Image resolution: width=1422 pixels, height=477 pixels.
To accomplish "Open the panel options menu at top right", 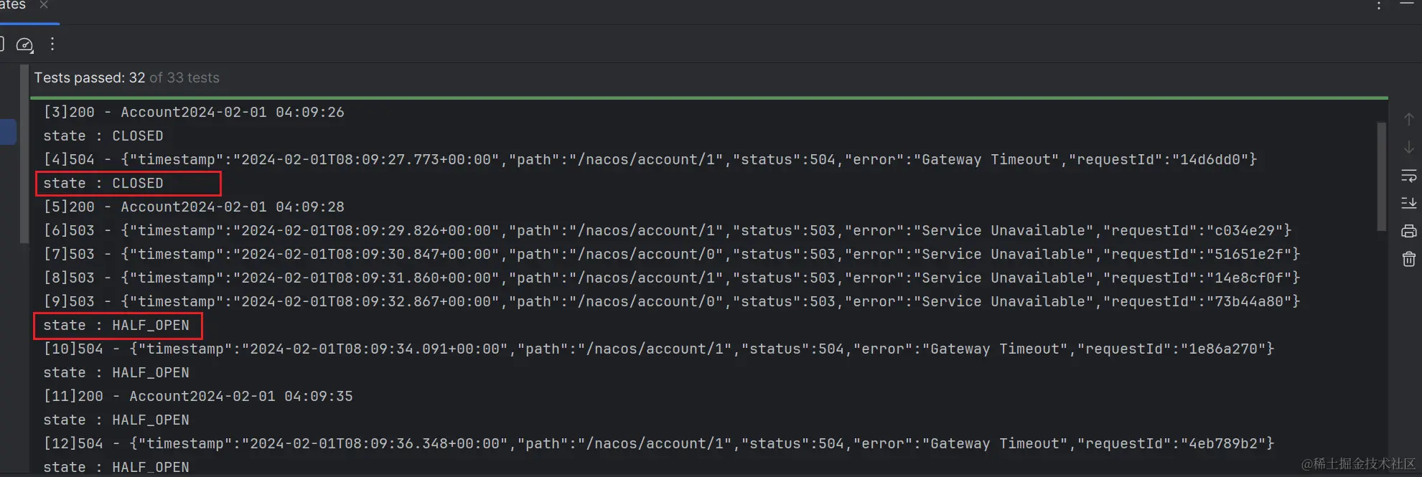I will (x=1378, y=6).
